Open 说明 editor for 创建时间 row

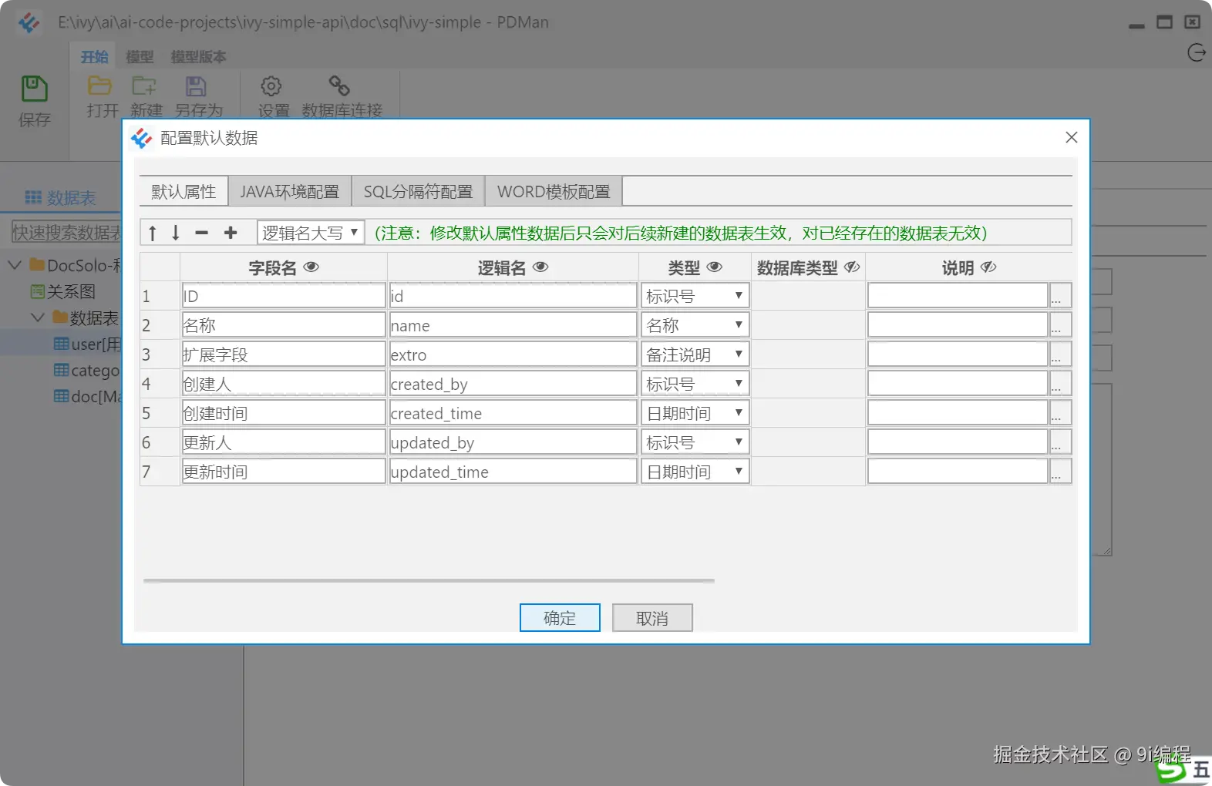[1060, 413]
